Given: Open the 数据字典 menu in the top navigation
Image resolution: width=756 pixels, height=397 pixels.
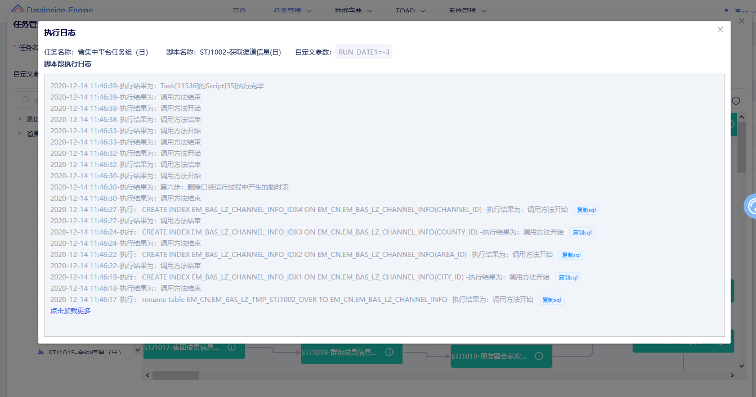Looking at the screenshot, I should [x=354, y=11].
